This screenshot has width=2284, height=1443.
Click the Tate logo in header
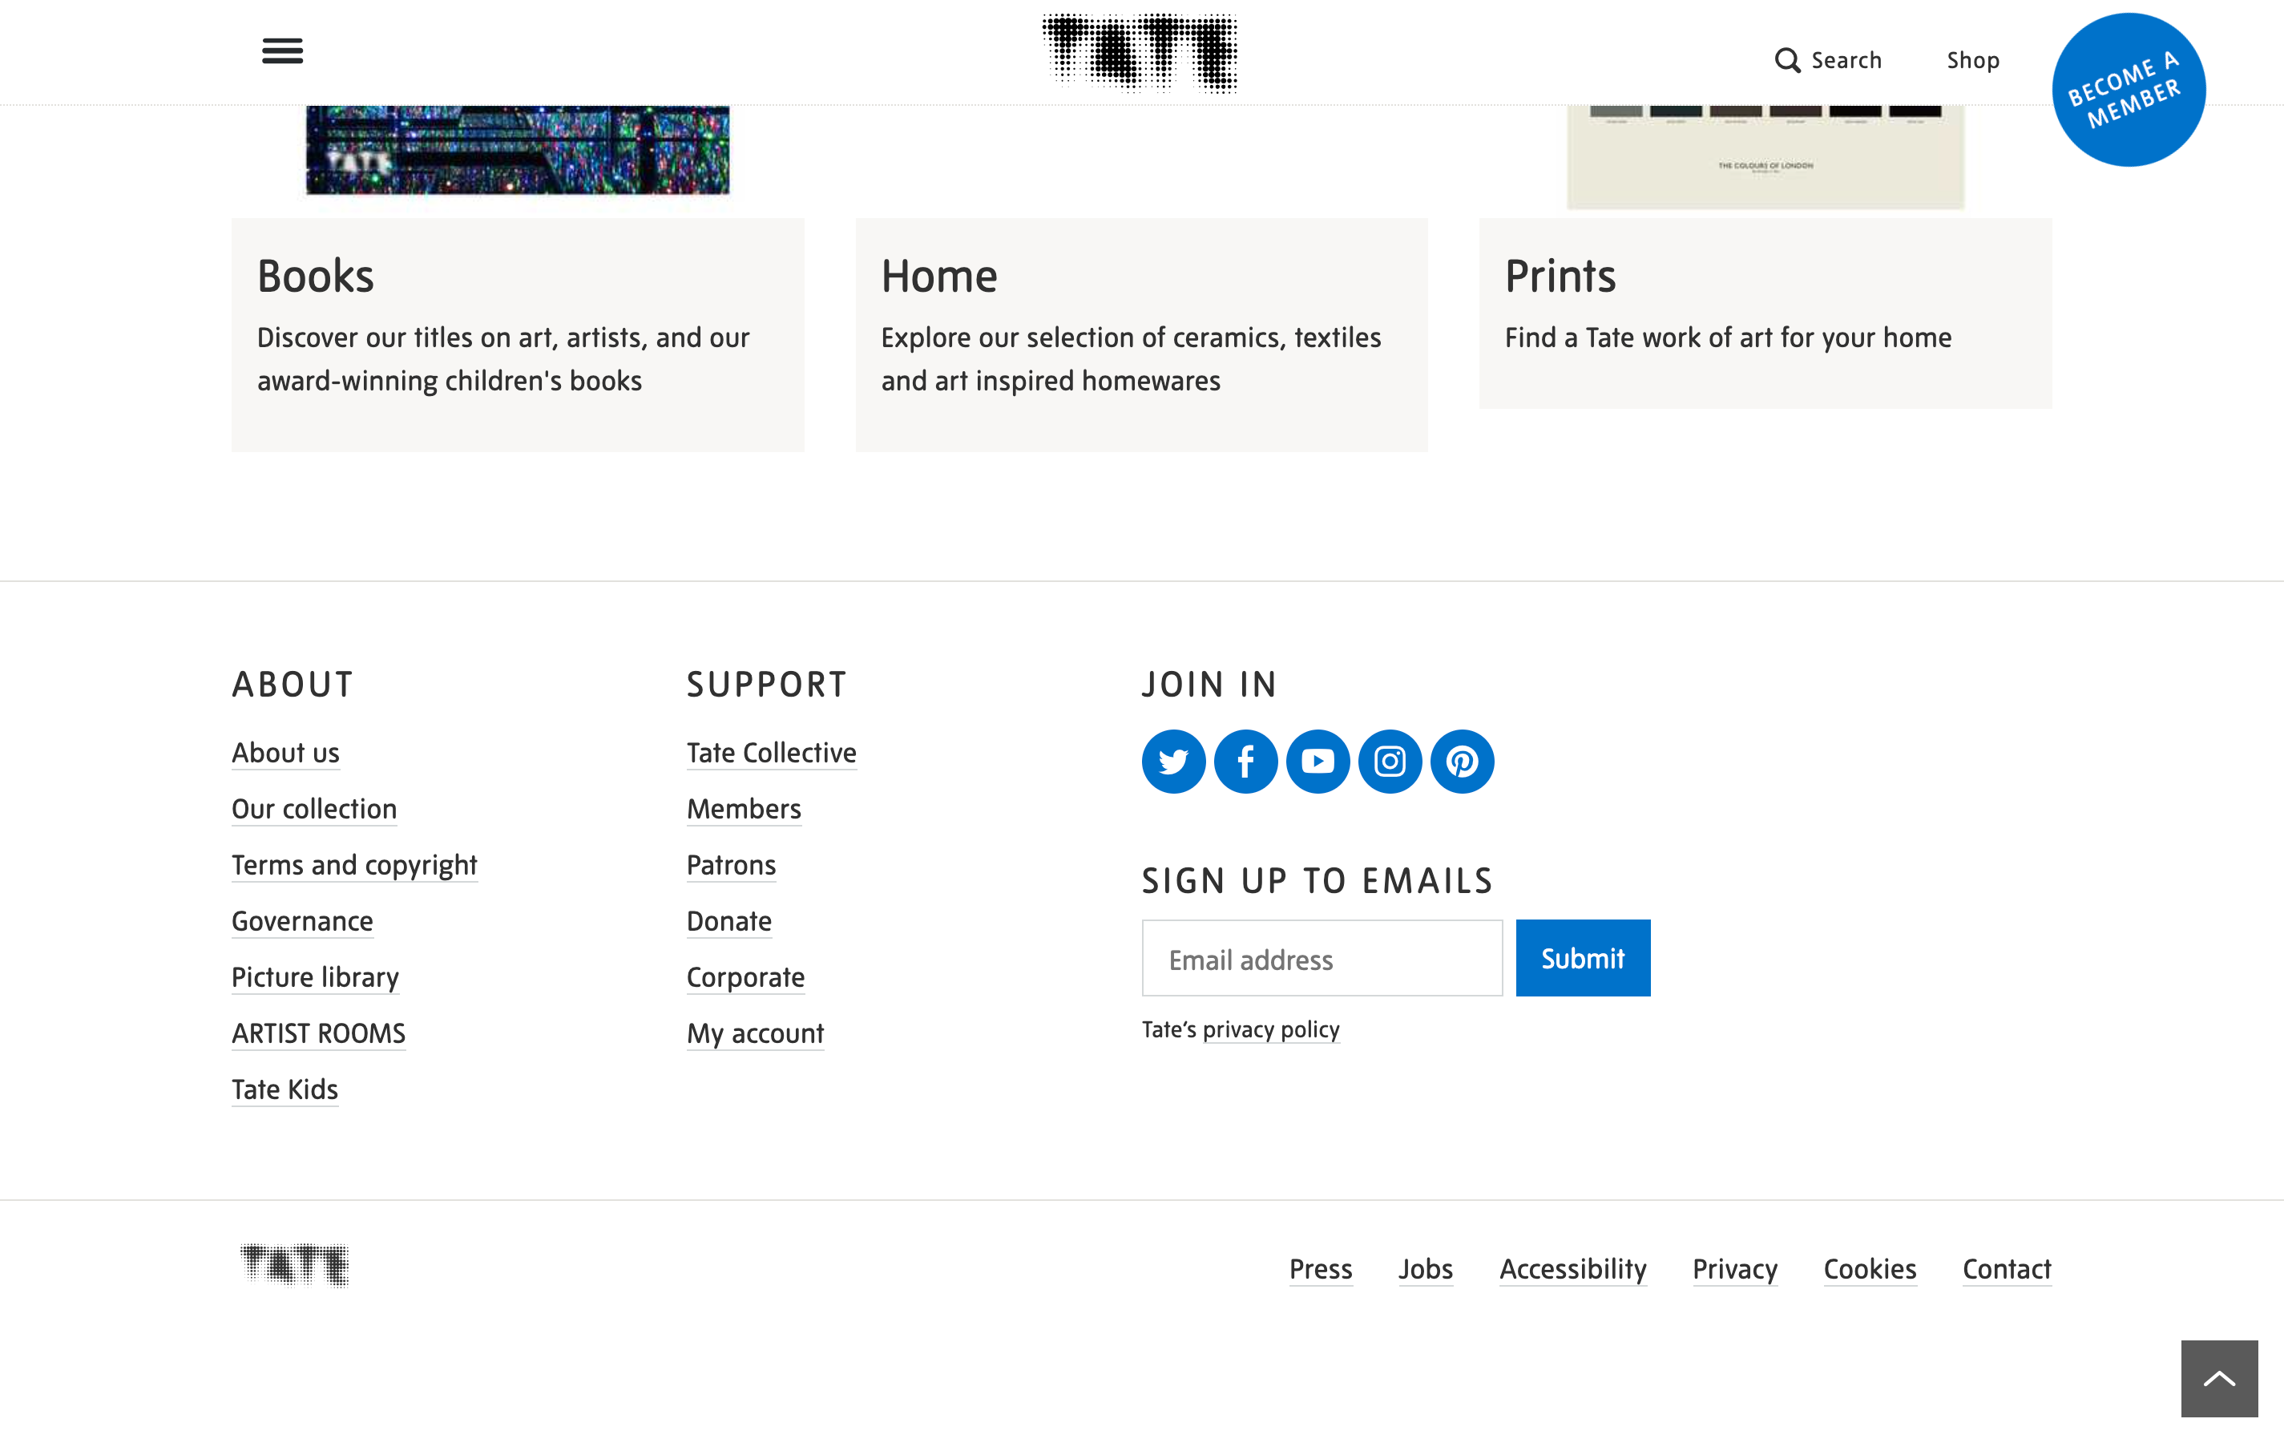[x=1140, y=53]
